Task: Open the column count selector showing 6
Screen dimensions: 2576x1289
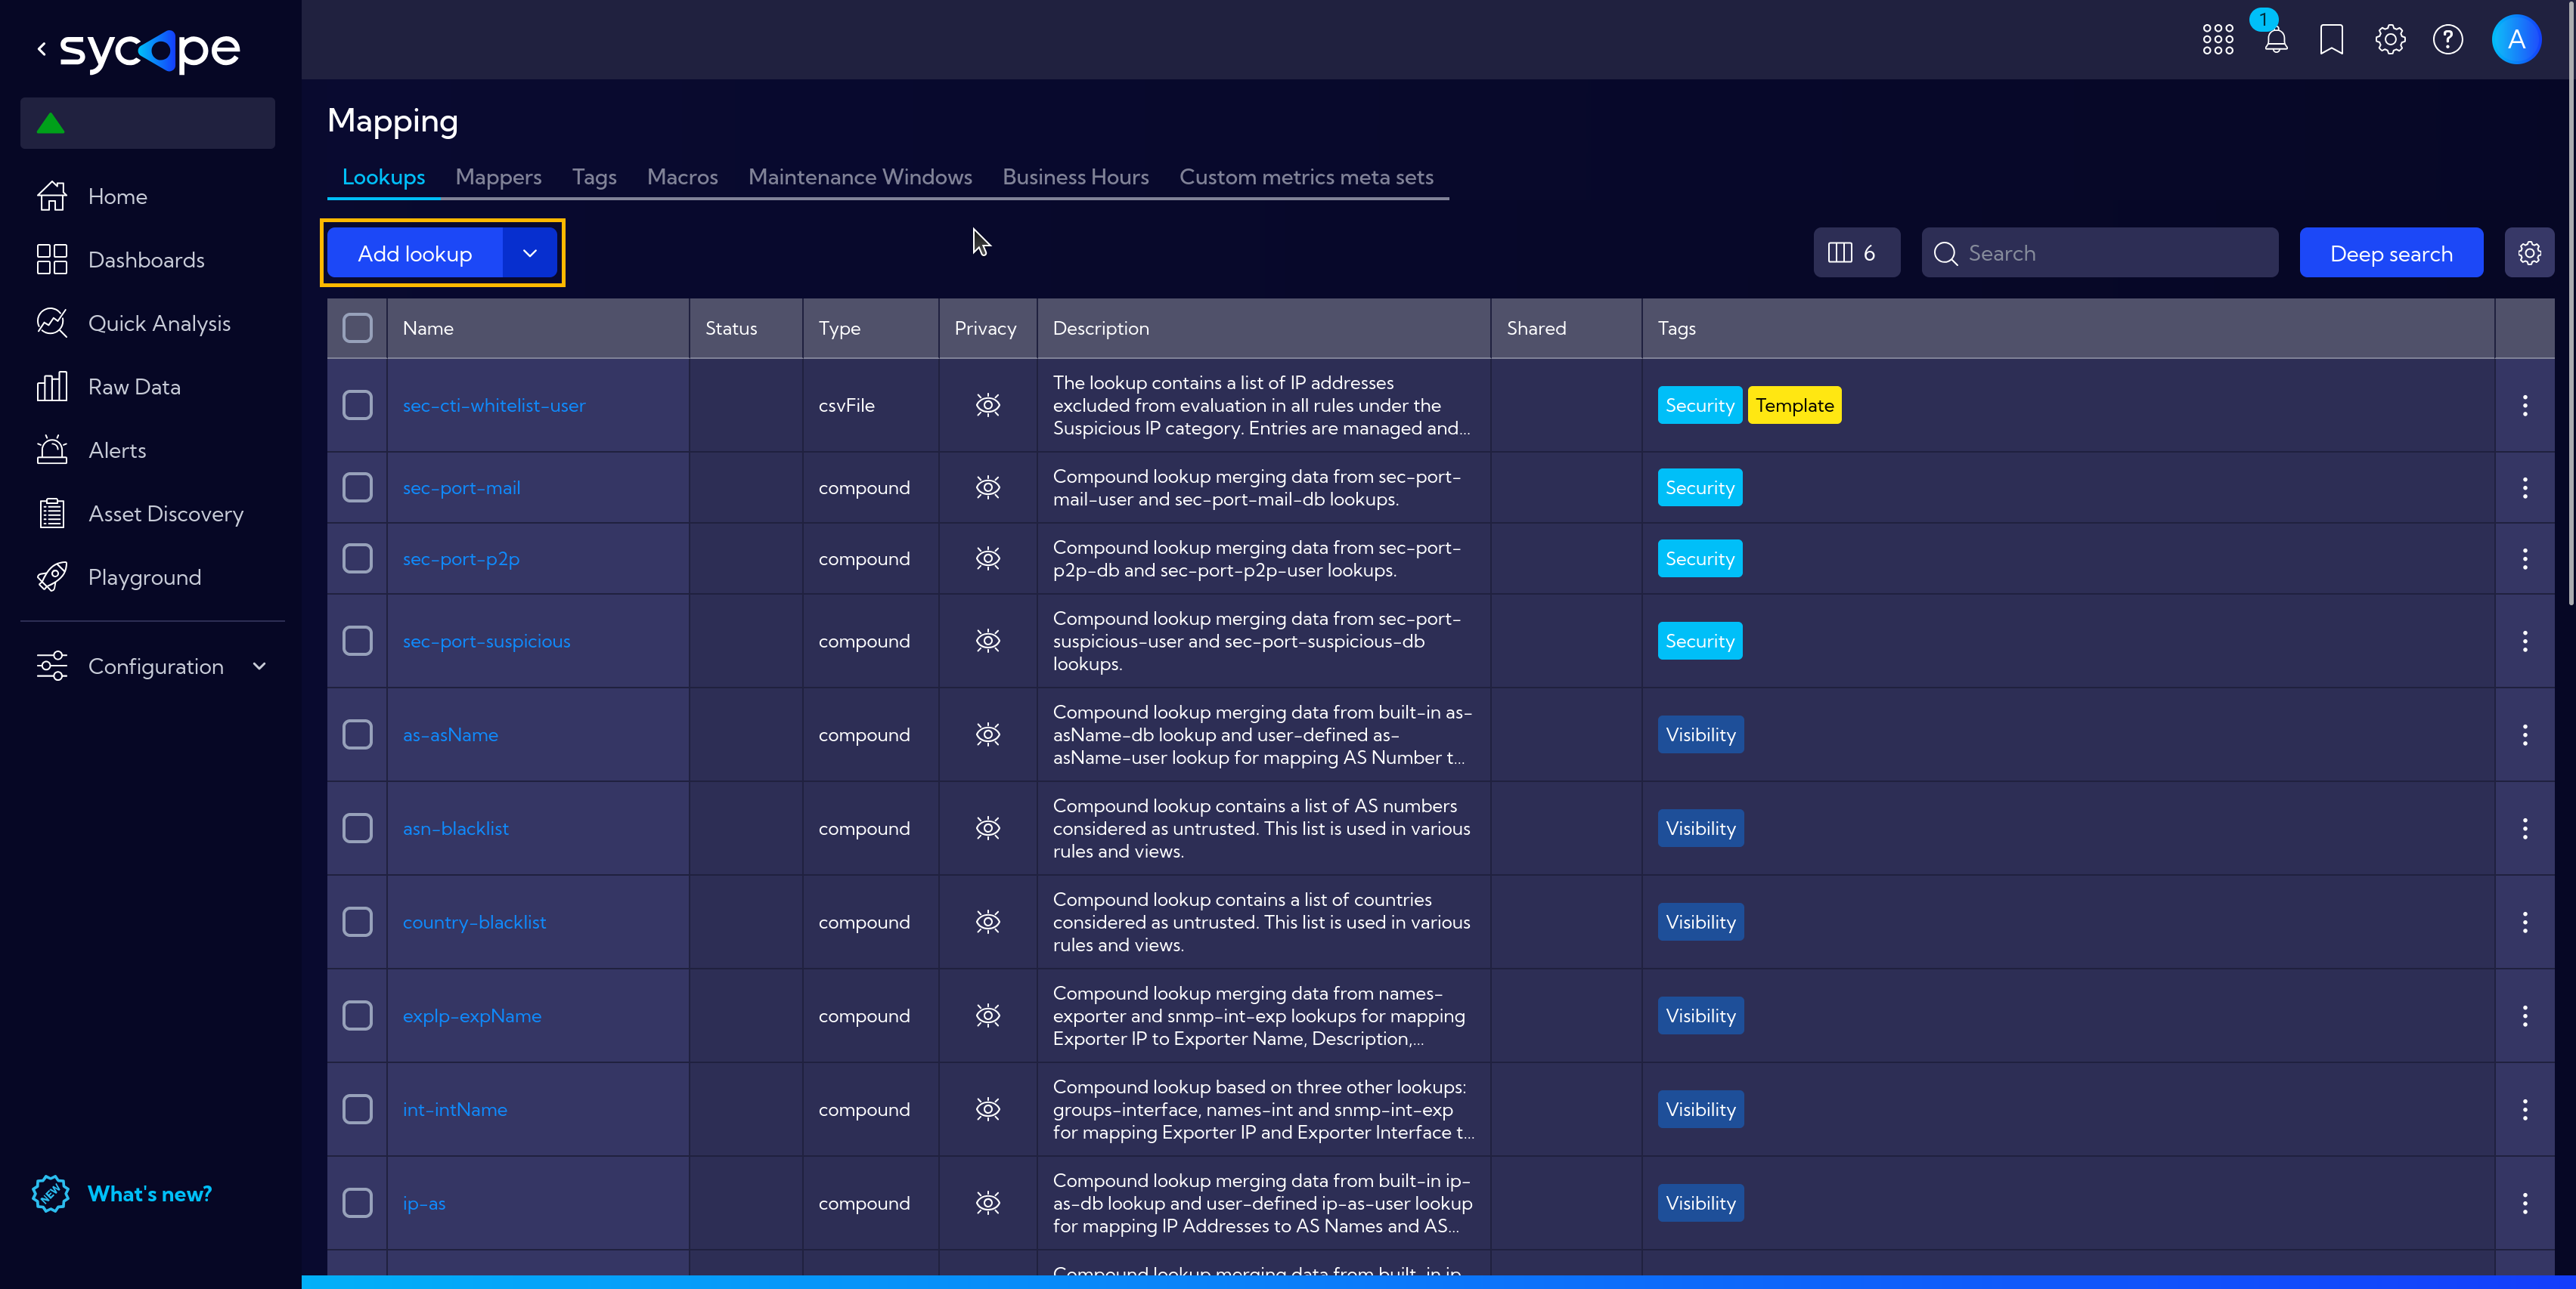Action: [x=1856, y=253]
